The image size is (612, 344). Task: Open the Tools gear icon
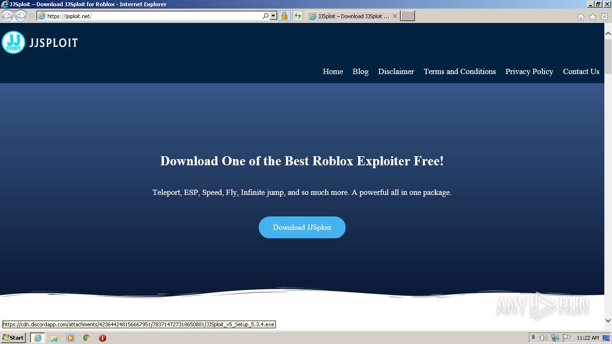(x=604, y=17)
